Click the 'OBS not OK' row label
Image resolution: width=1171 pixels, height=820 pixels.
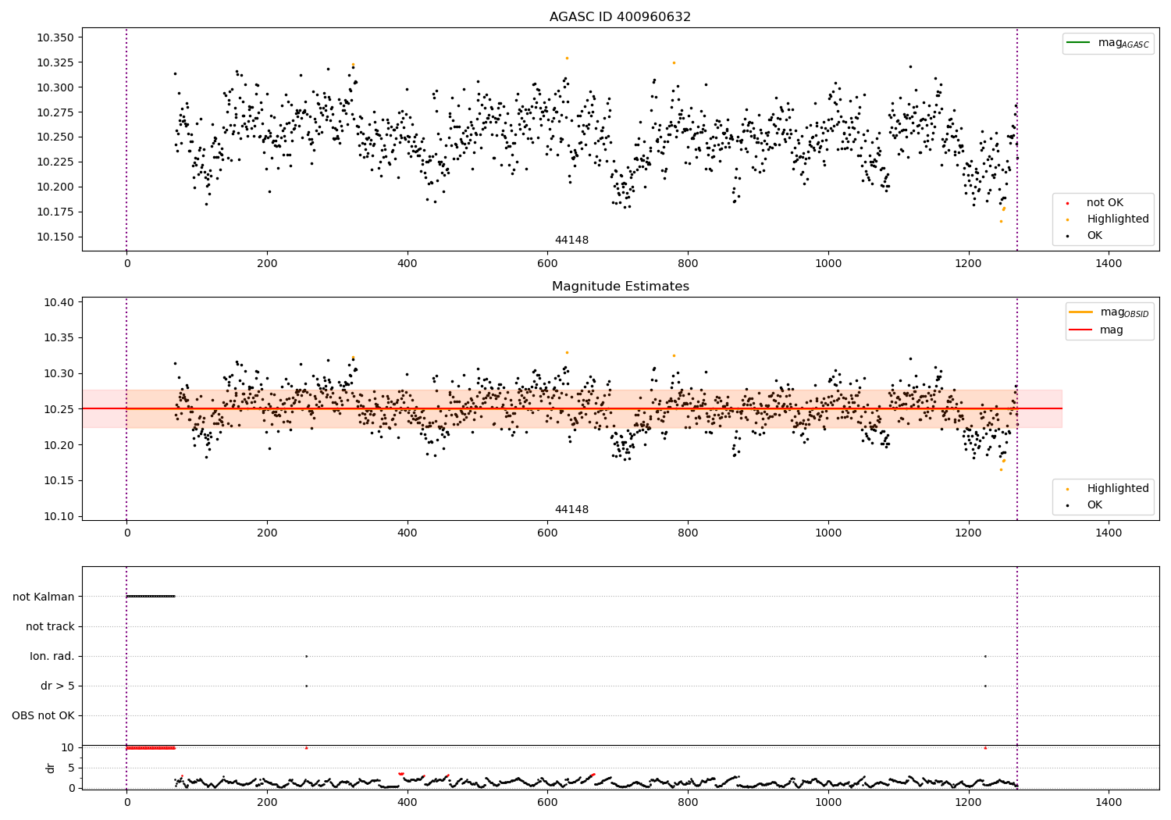pos(43,715)
